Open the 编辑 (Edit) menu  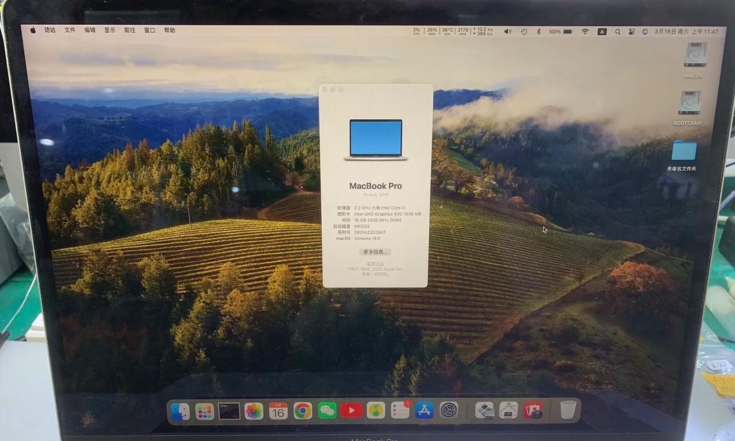click(x=90, y=30)
